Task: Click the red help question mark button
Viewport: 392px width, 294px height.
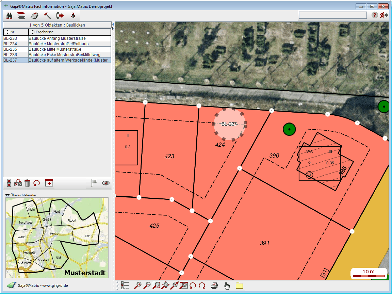Action: click(x=374, y=15)
